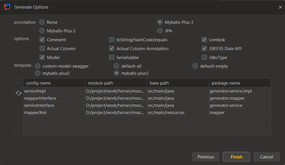Select the JPA annotation radio button
Image resolution: width=285 pixels, height=165 pixels.
click(160, 31)
